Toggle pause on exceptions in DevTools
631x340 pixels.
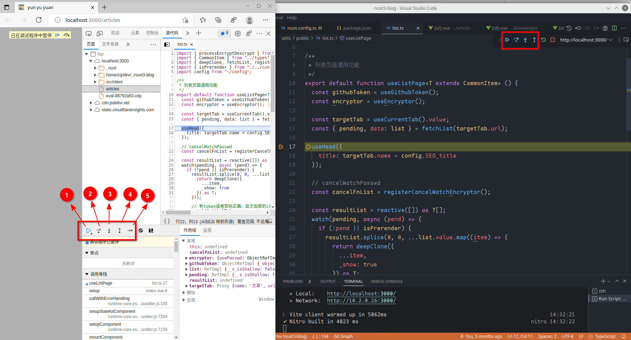coord(151,231)
